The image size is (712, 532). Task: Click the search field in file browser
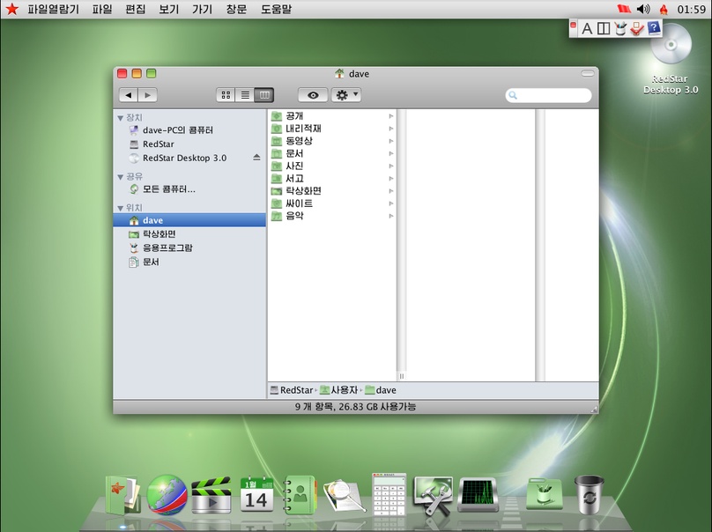(x=548, y=95)
